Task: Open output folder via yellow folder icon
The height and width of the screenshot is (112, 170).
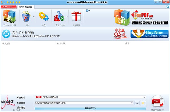Action: [x=143, y=103]
